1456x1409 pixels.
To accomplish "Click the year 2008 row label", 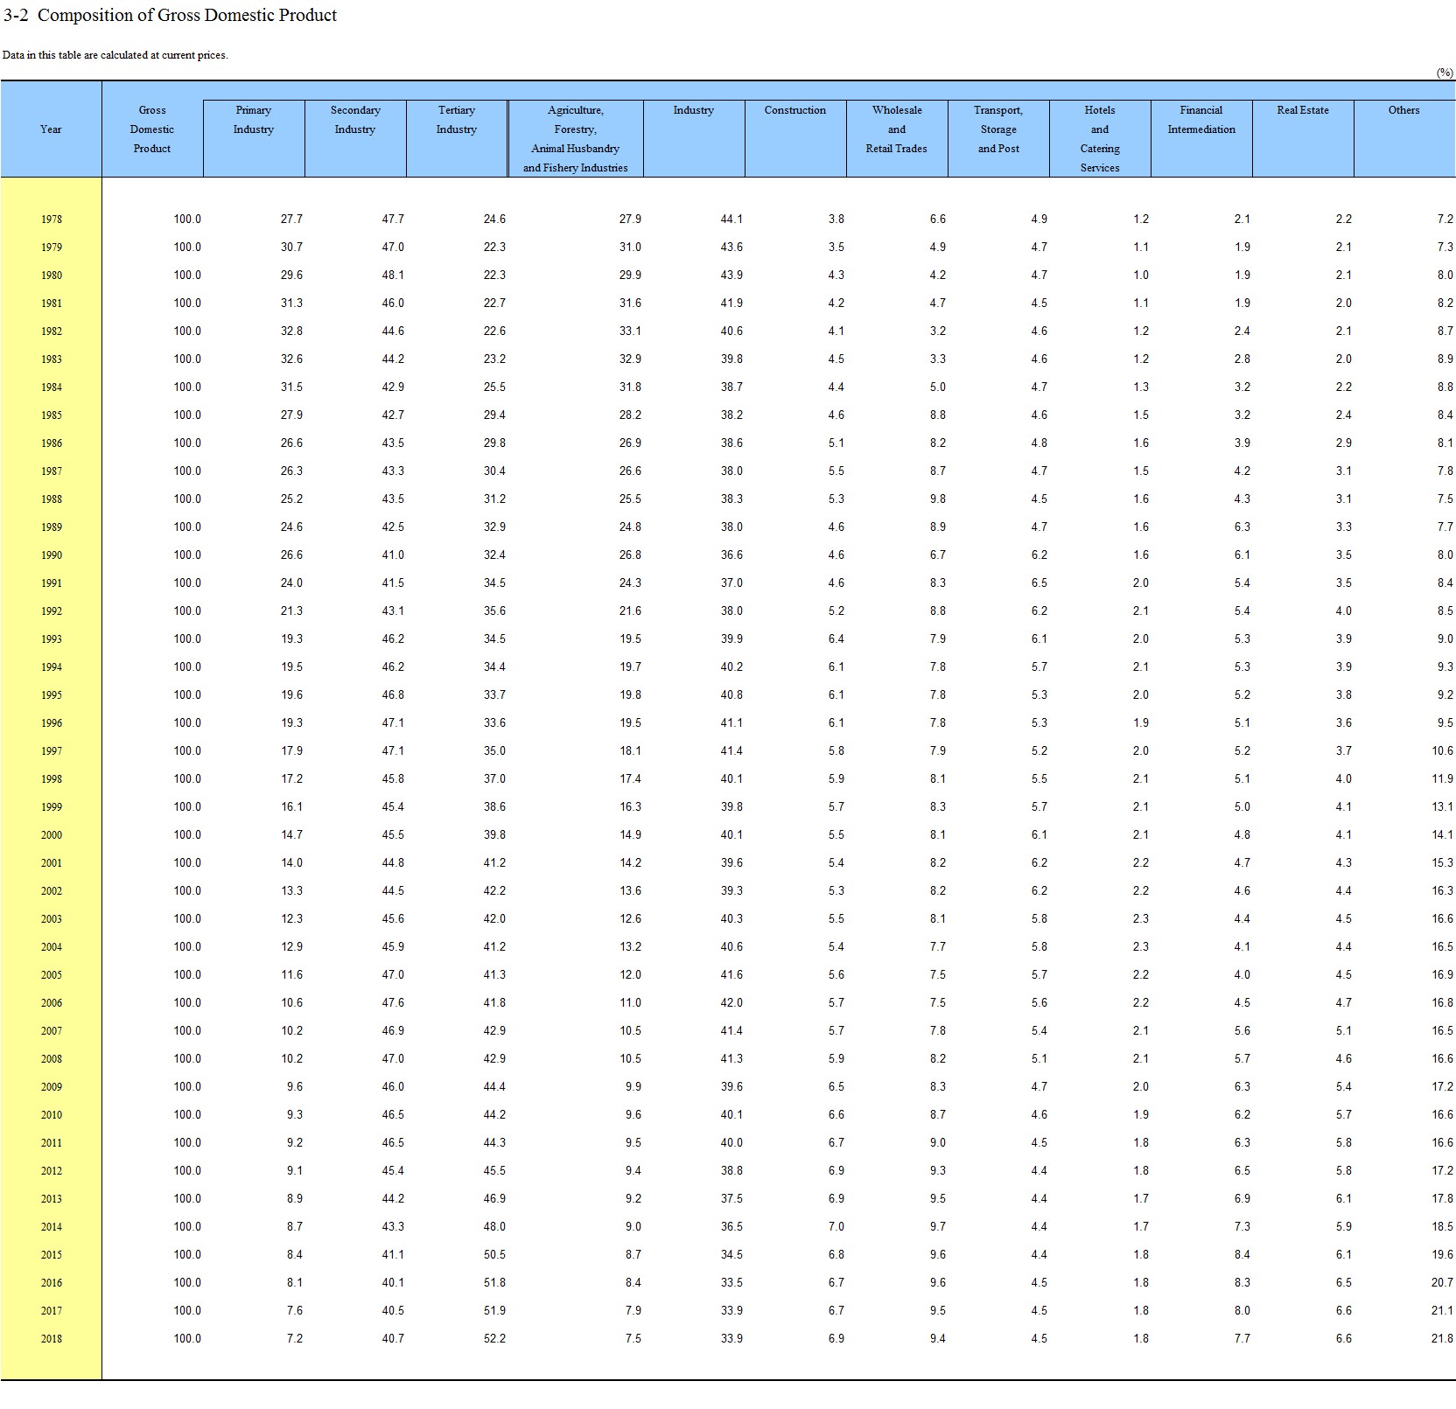I will 52,1059.
